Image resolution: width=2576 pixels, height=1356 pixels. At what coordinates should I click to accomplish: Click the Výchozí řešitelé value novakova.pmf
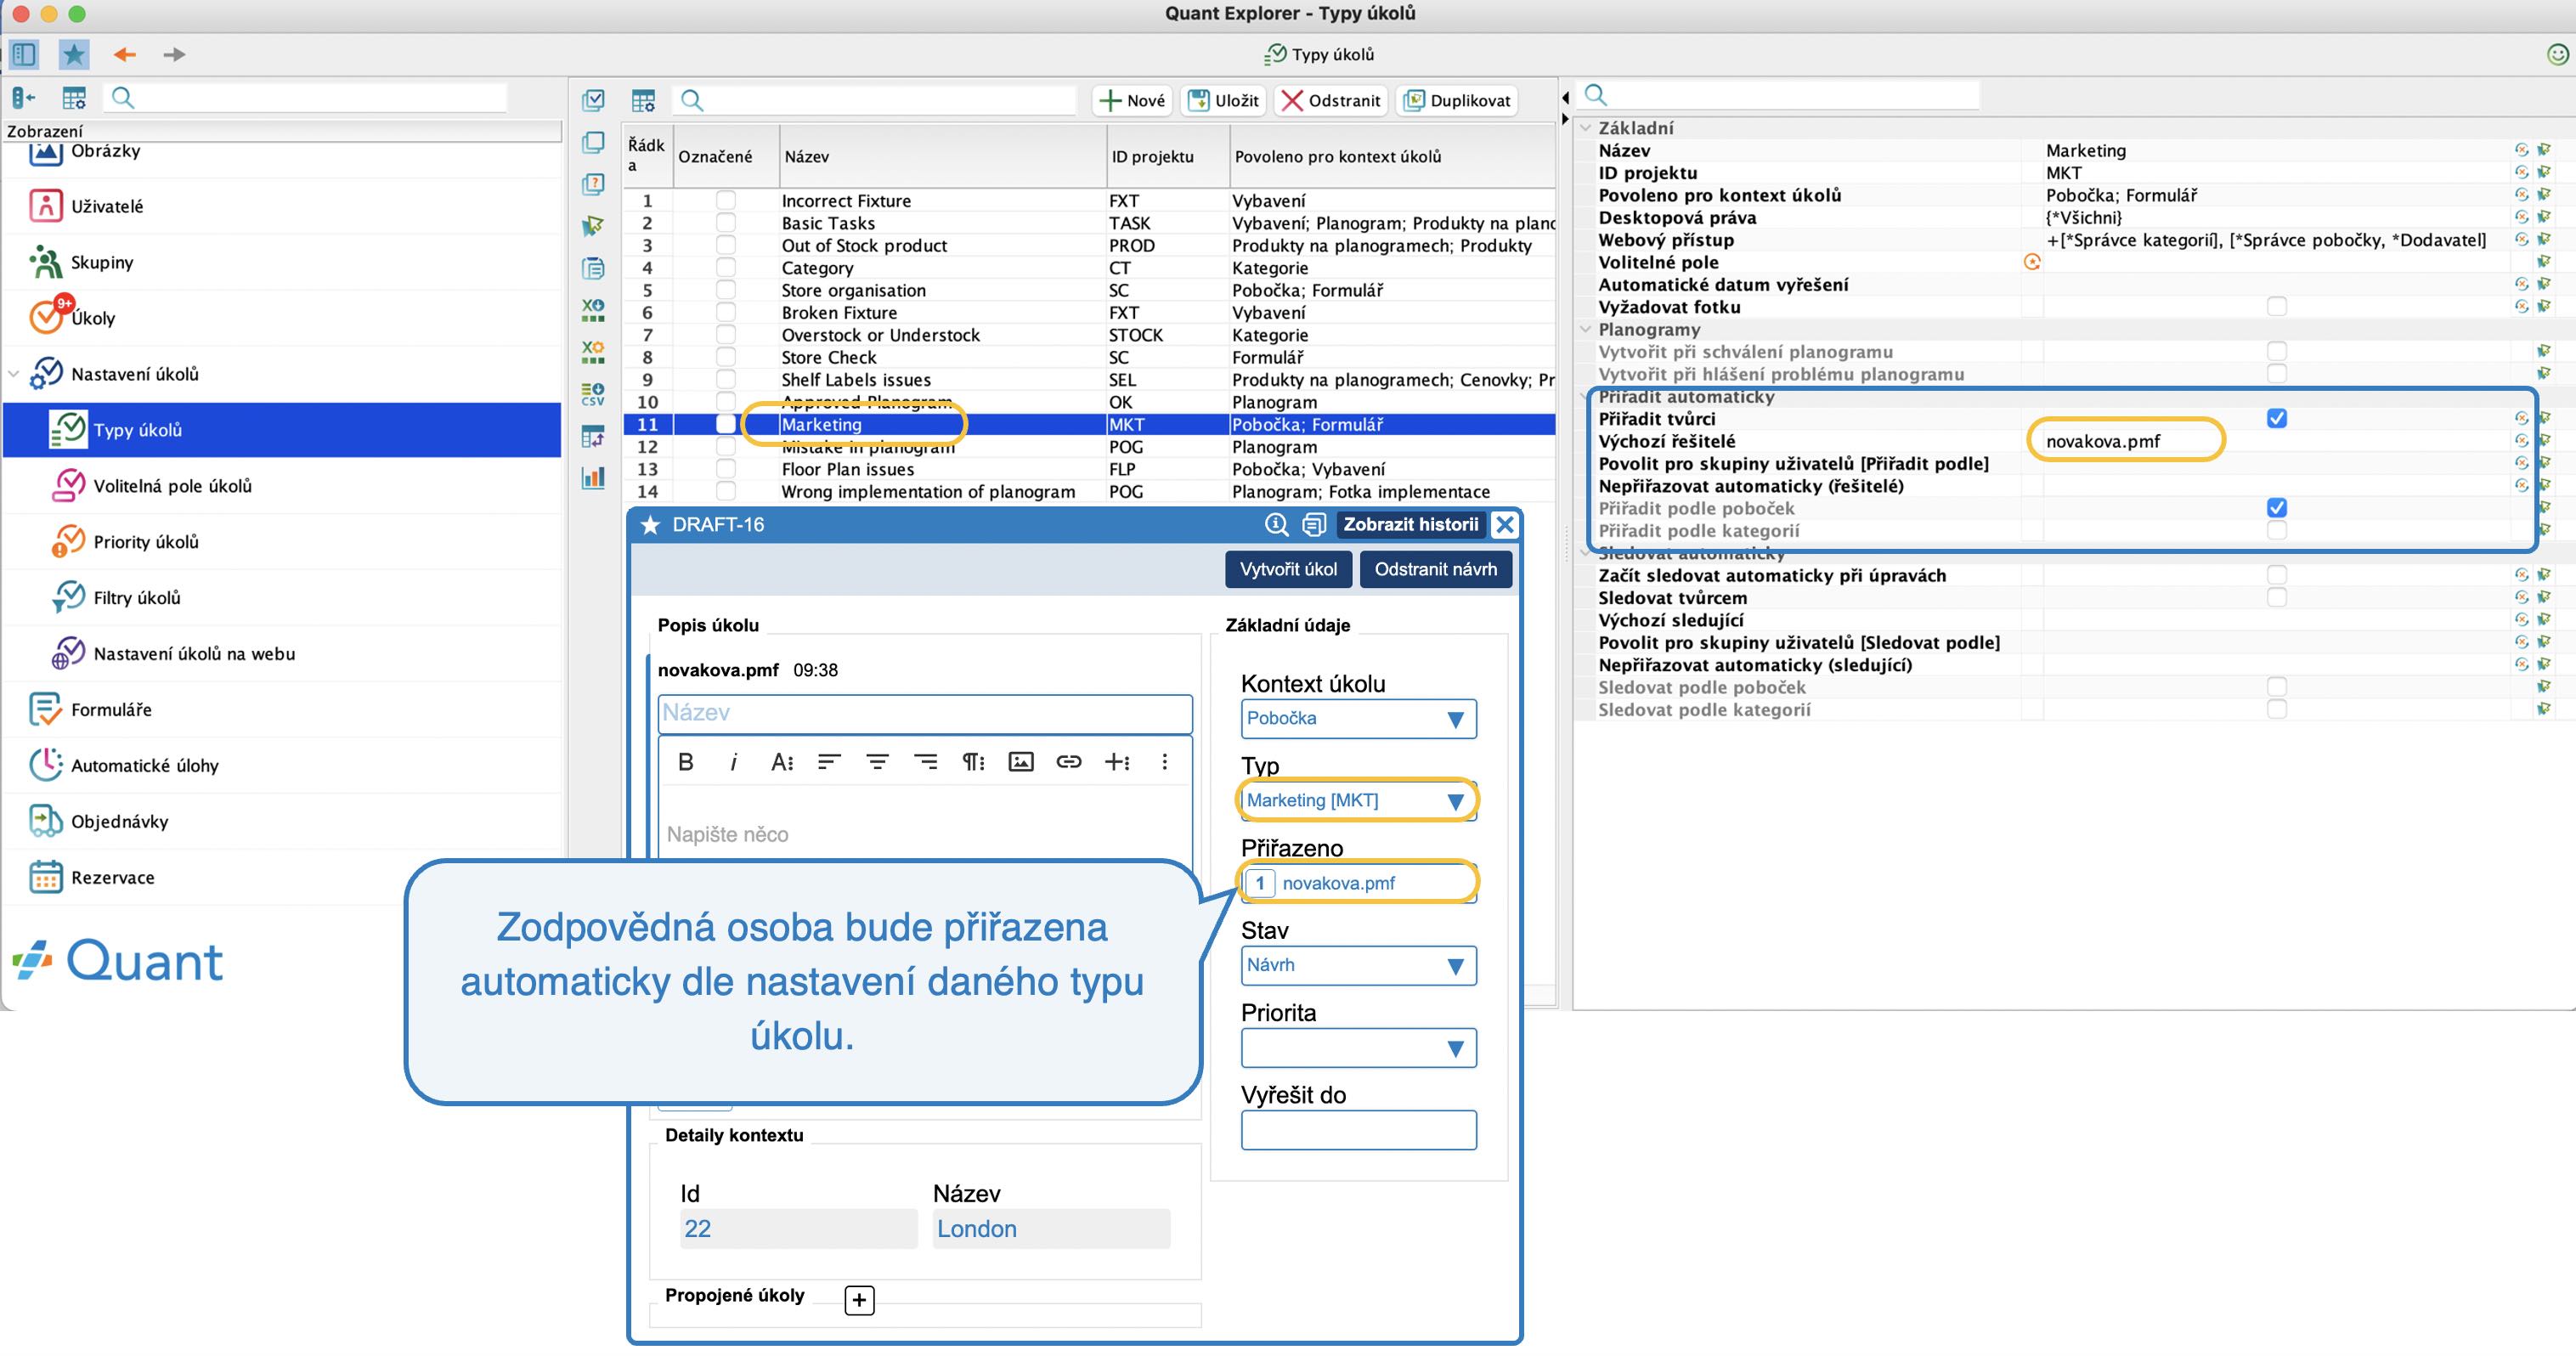[2103, 441]
